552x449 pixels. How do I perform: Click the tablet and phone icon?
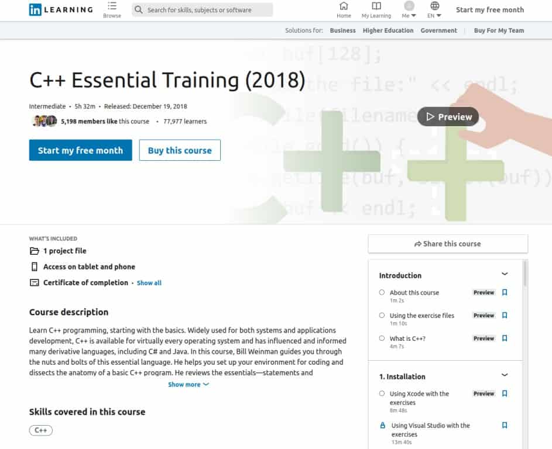click(x=34, y=267)
